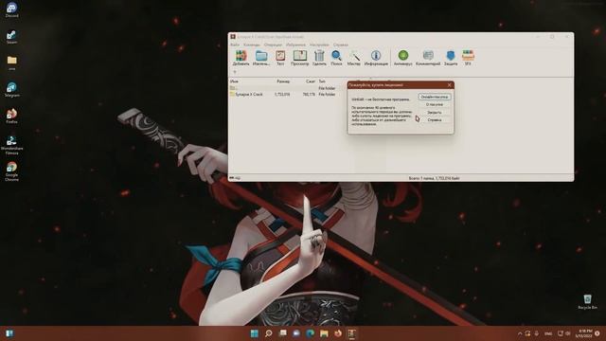Run the Антивирус (Virus scan) green icon
This screenshot has width=606, height=341.
pos(402,58)
